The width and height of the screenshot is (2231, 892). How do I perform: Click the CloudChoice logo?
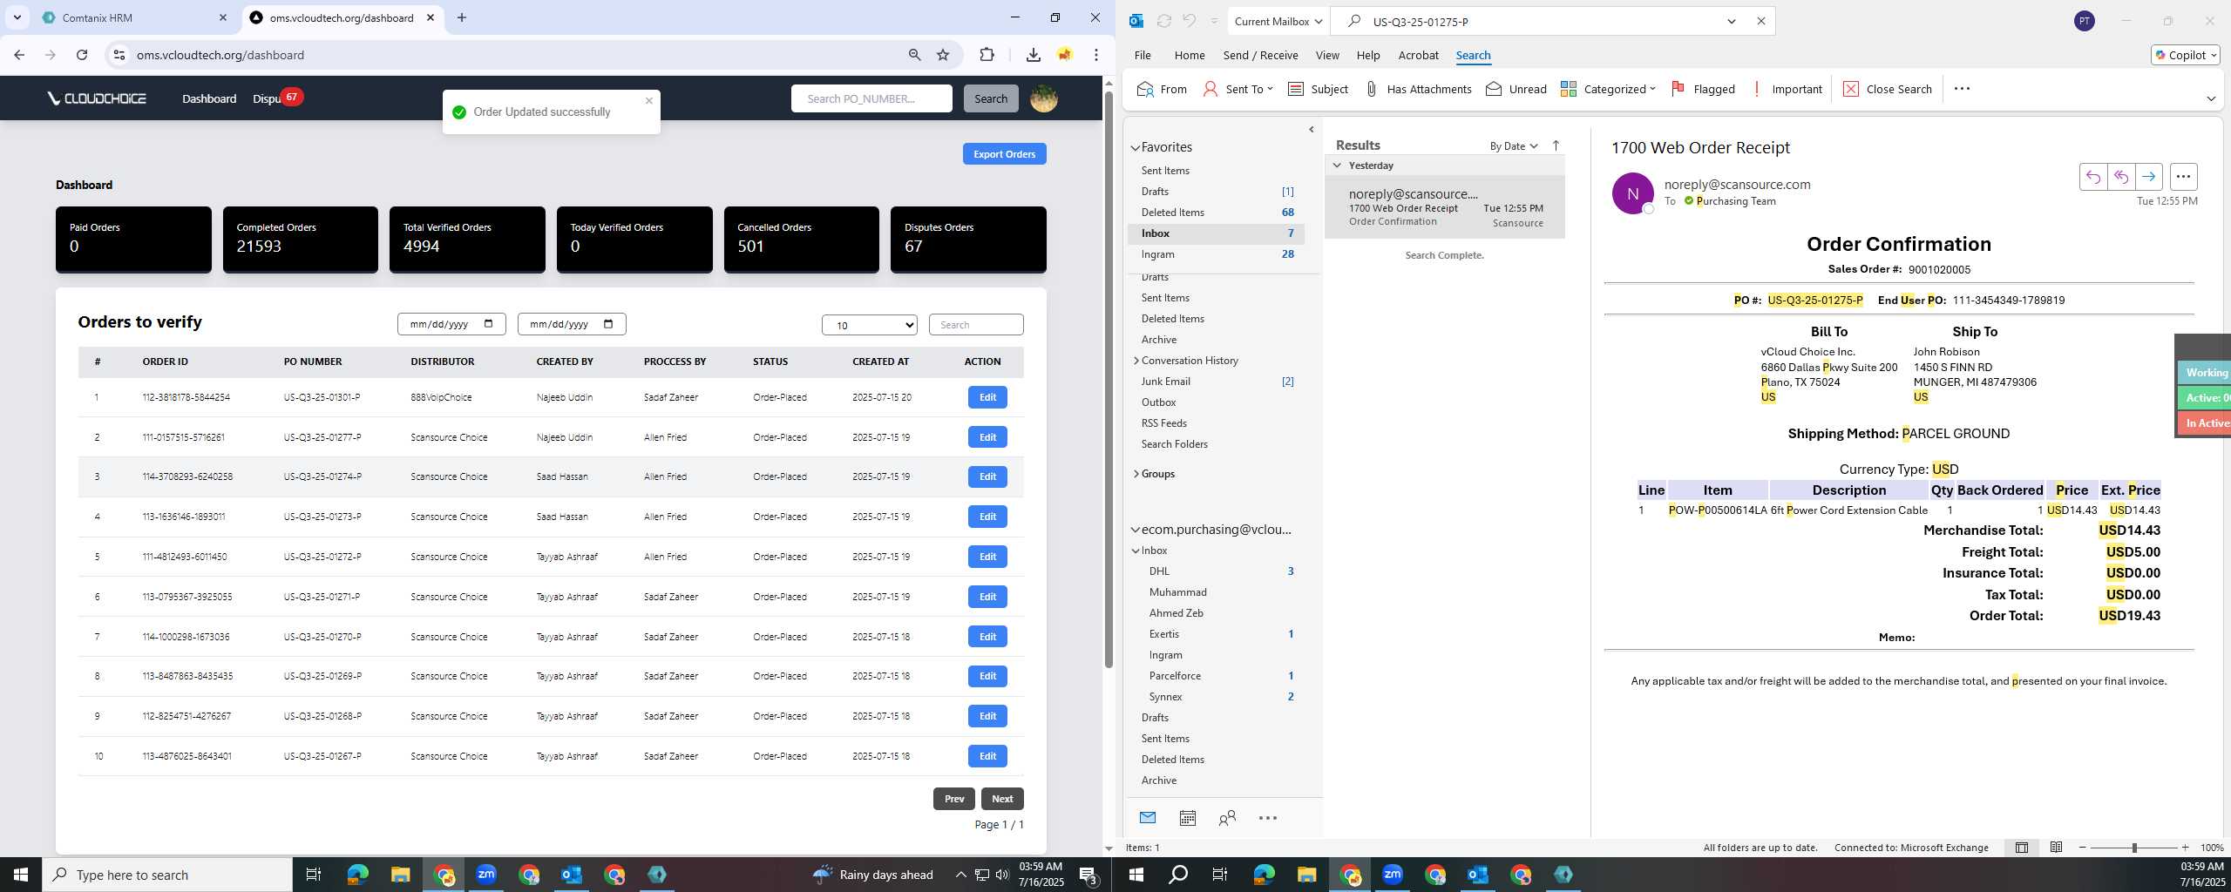[97, 98]
